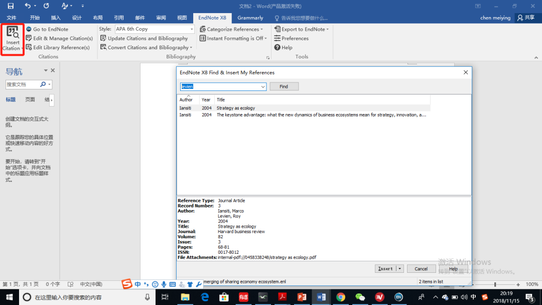This screenshot has width=542, height=305.
Task: Select the 页面 navigation tab
Action: [30, 99]
